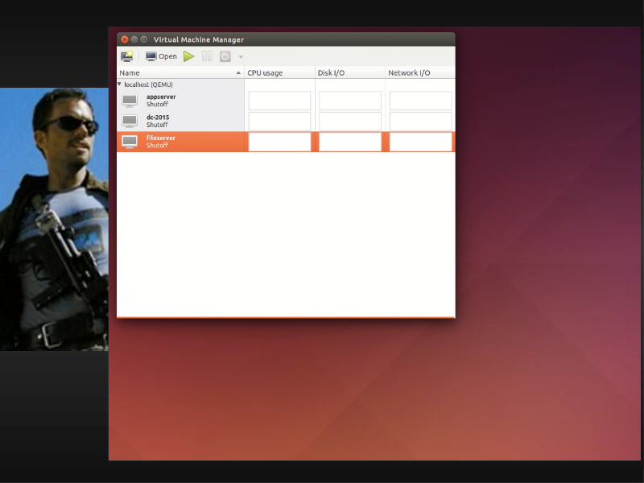
Task: Sort by the Name column header
Action: pyautogui.click(x=180, y=72)
